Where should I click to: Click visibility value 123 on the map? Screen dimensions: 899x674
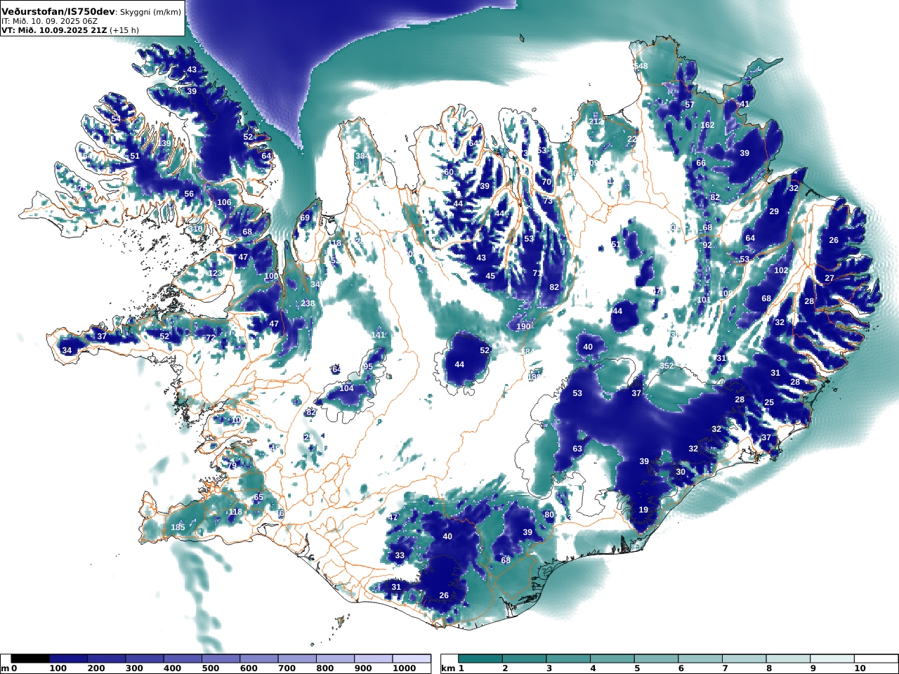(215, 274)
